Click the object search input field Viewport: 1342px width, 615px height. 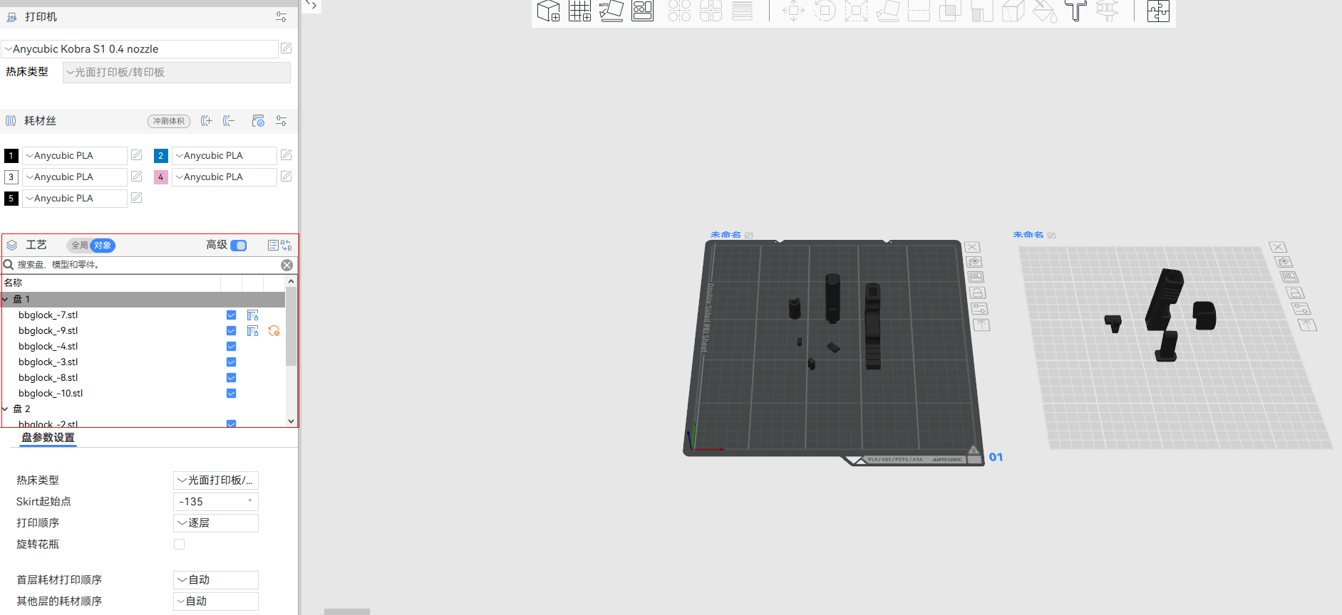(x=146, y=265)
